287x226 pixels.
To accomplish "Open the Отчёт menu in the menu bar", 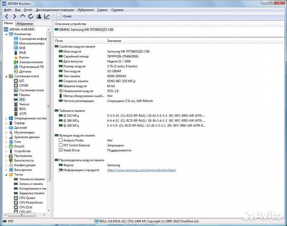I will click(28, 10).
